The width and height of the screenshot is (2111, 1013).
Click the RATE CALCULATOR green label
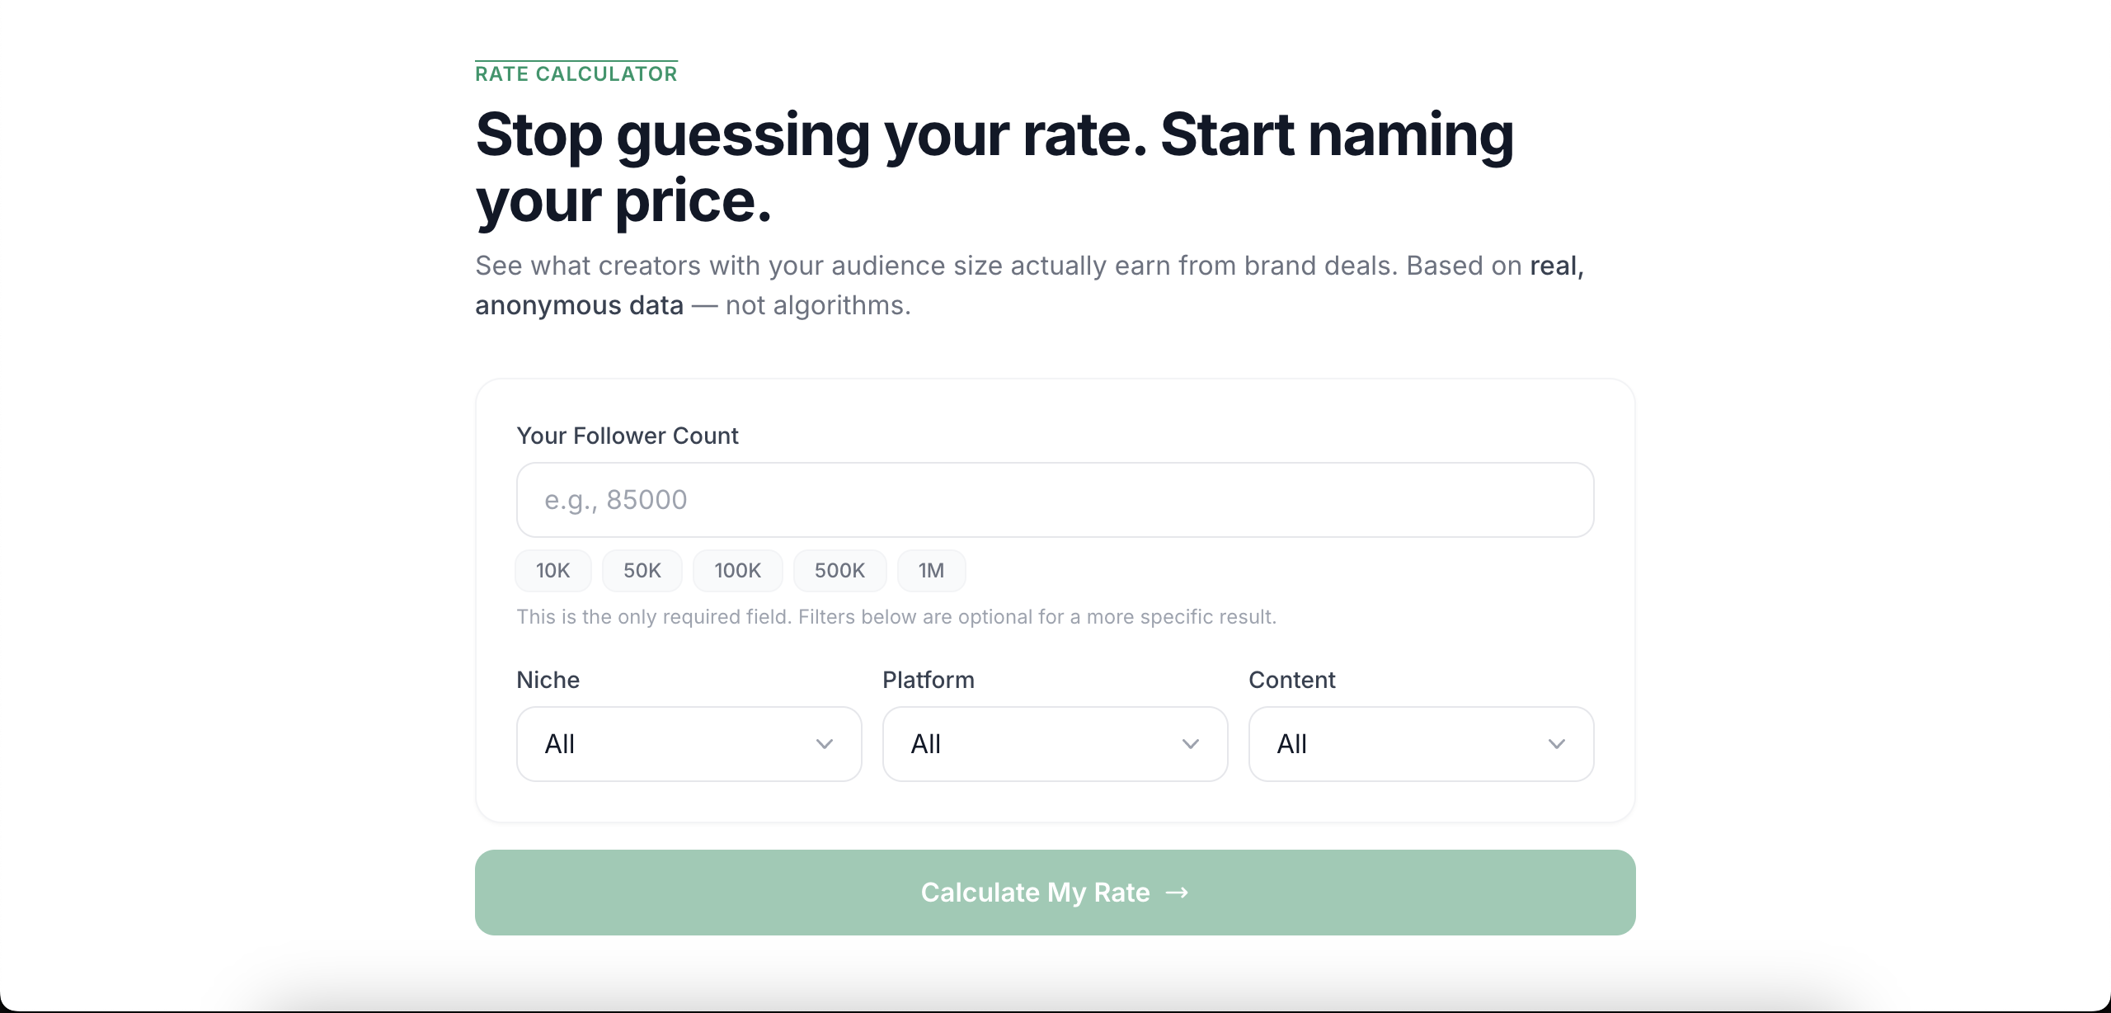[576, 74]
